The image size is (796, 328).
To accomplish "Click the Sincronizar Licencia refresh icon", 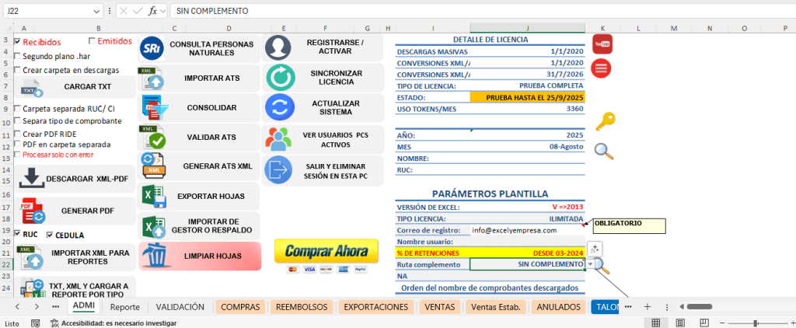I will [278, 77].
